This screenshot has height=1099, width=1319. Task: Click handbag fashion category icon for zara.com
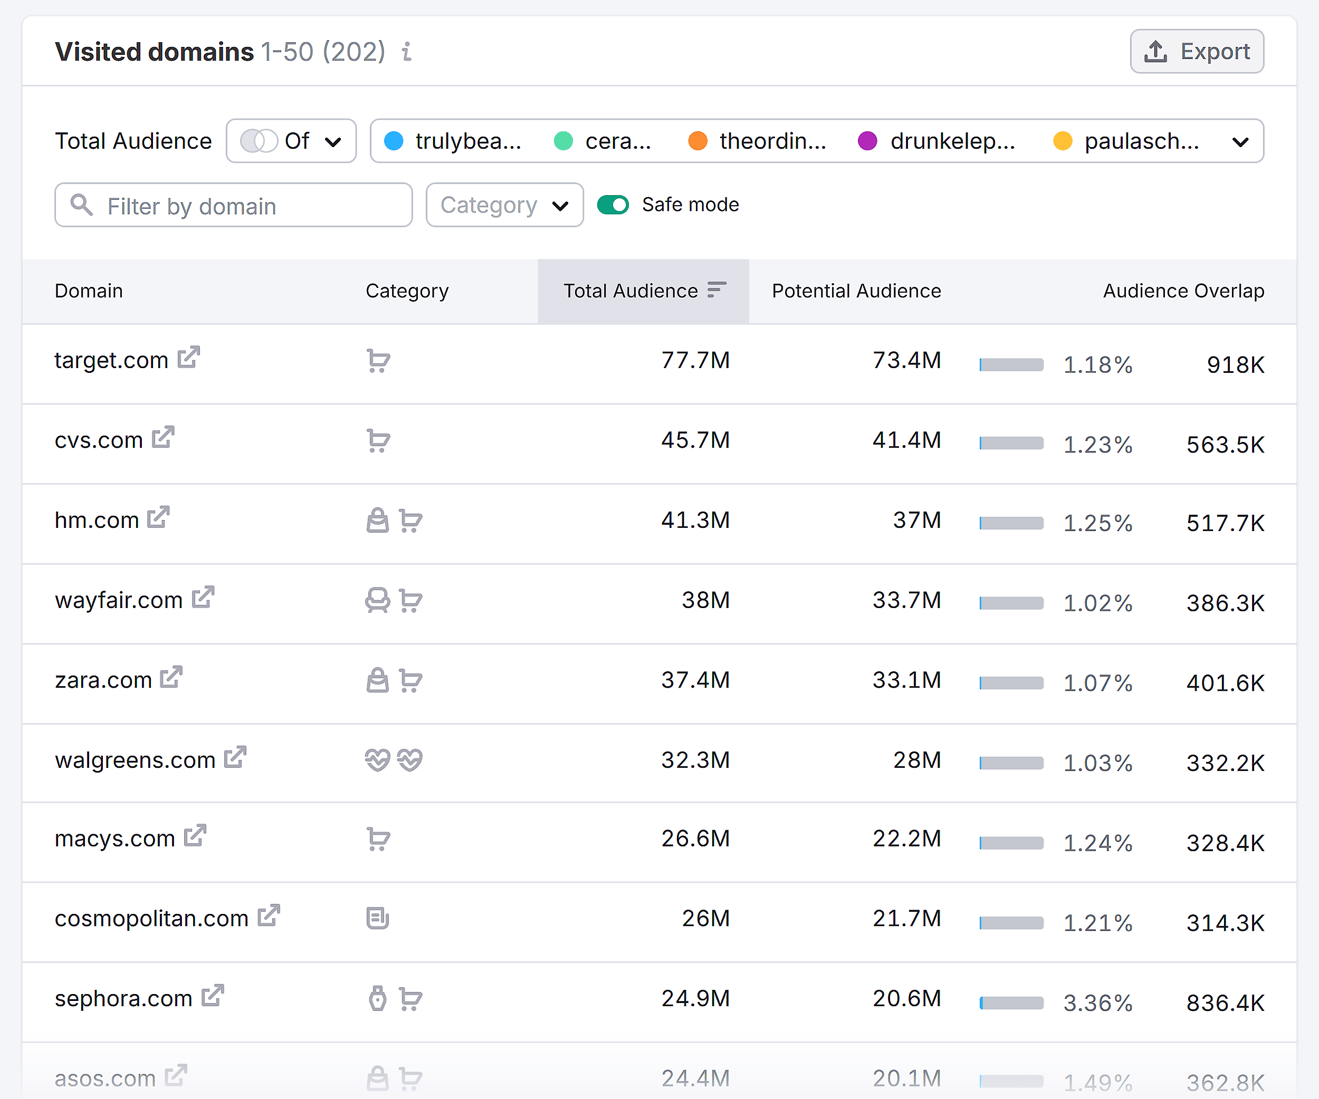(377, 680)
